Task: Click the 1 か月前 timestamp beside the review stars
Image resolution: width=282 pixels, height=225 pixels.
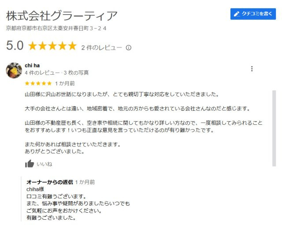Action: 65,83
